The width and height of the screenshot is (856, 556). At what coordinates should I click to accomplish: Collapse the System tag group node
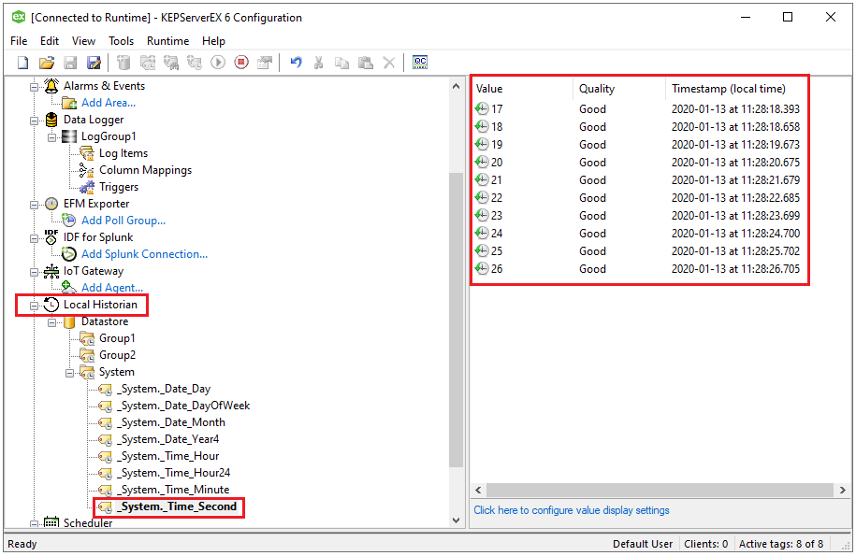70,373
